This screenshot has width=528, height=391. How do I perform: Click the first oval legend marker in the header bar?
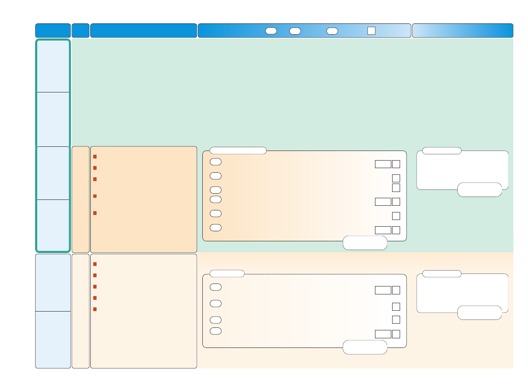click(x=271, y=31)
